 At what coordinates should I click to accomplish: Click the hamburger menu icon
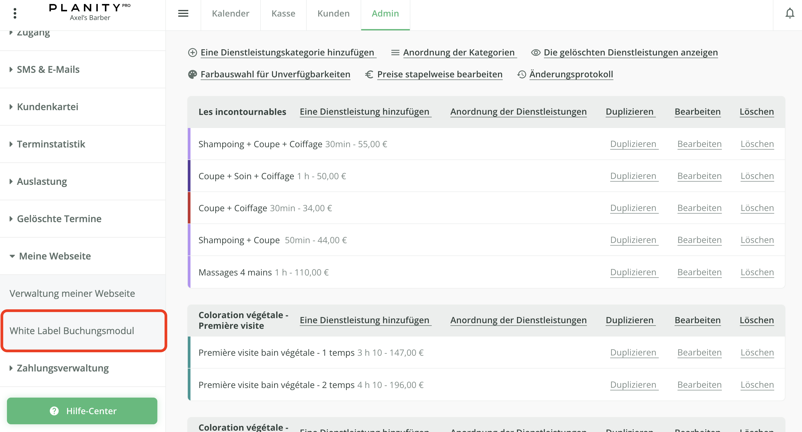(x=183, y=13)
